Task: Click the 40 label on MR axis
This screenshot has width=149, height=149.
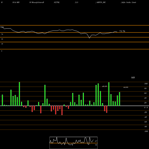Action: click(x=145, y=98)
